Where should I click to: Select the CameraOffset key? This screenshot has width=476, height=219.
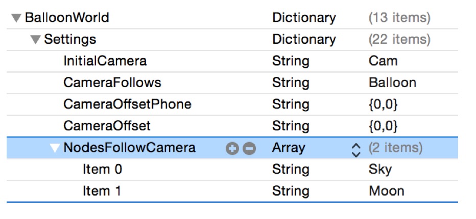point(107,126)
